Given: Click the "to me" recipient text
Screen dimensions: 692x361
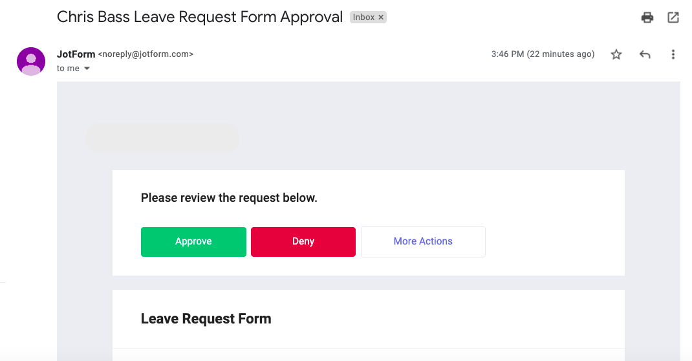Looking at the screenshot, I should click(x=68, y=69).
